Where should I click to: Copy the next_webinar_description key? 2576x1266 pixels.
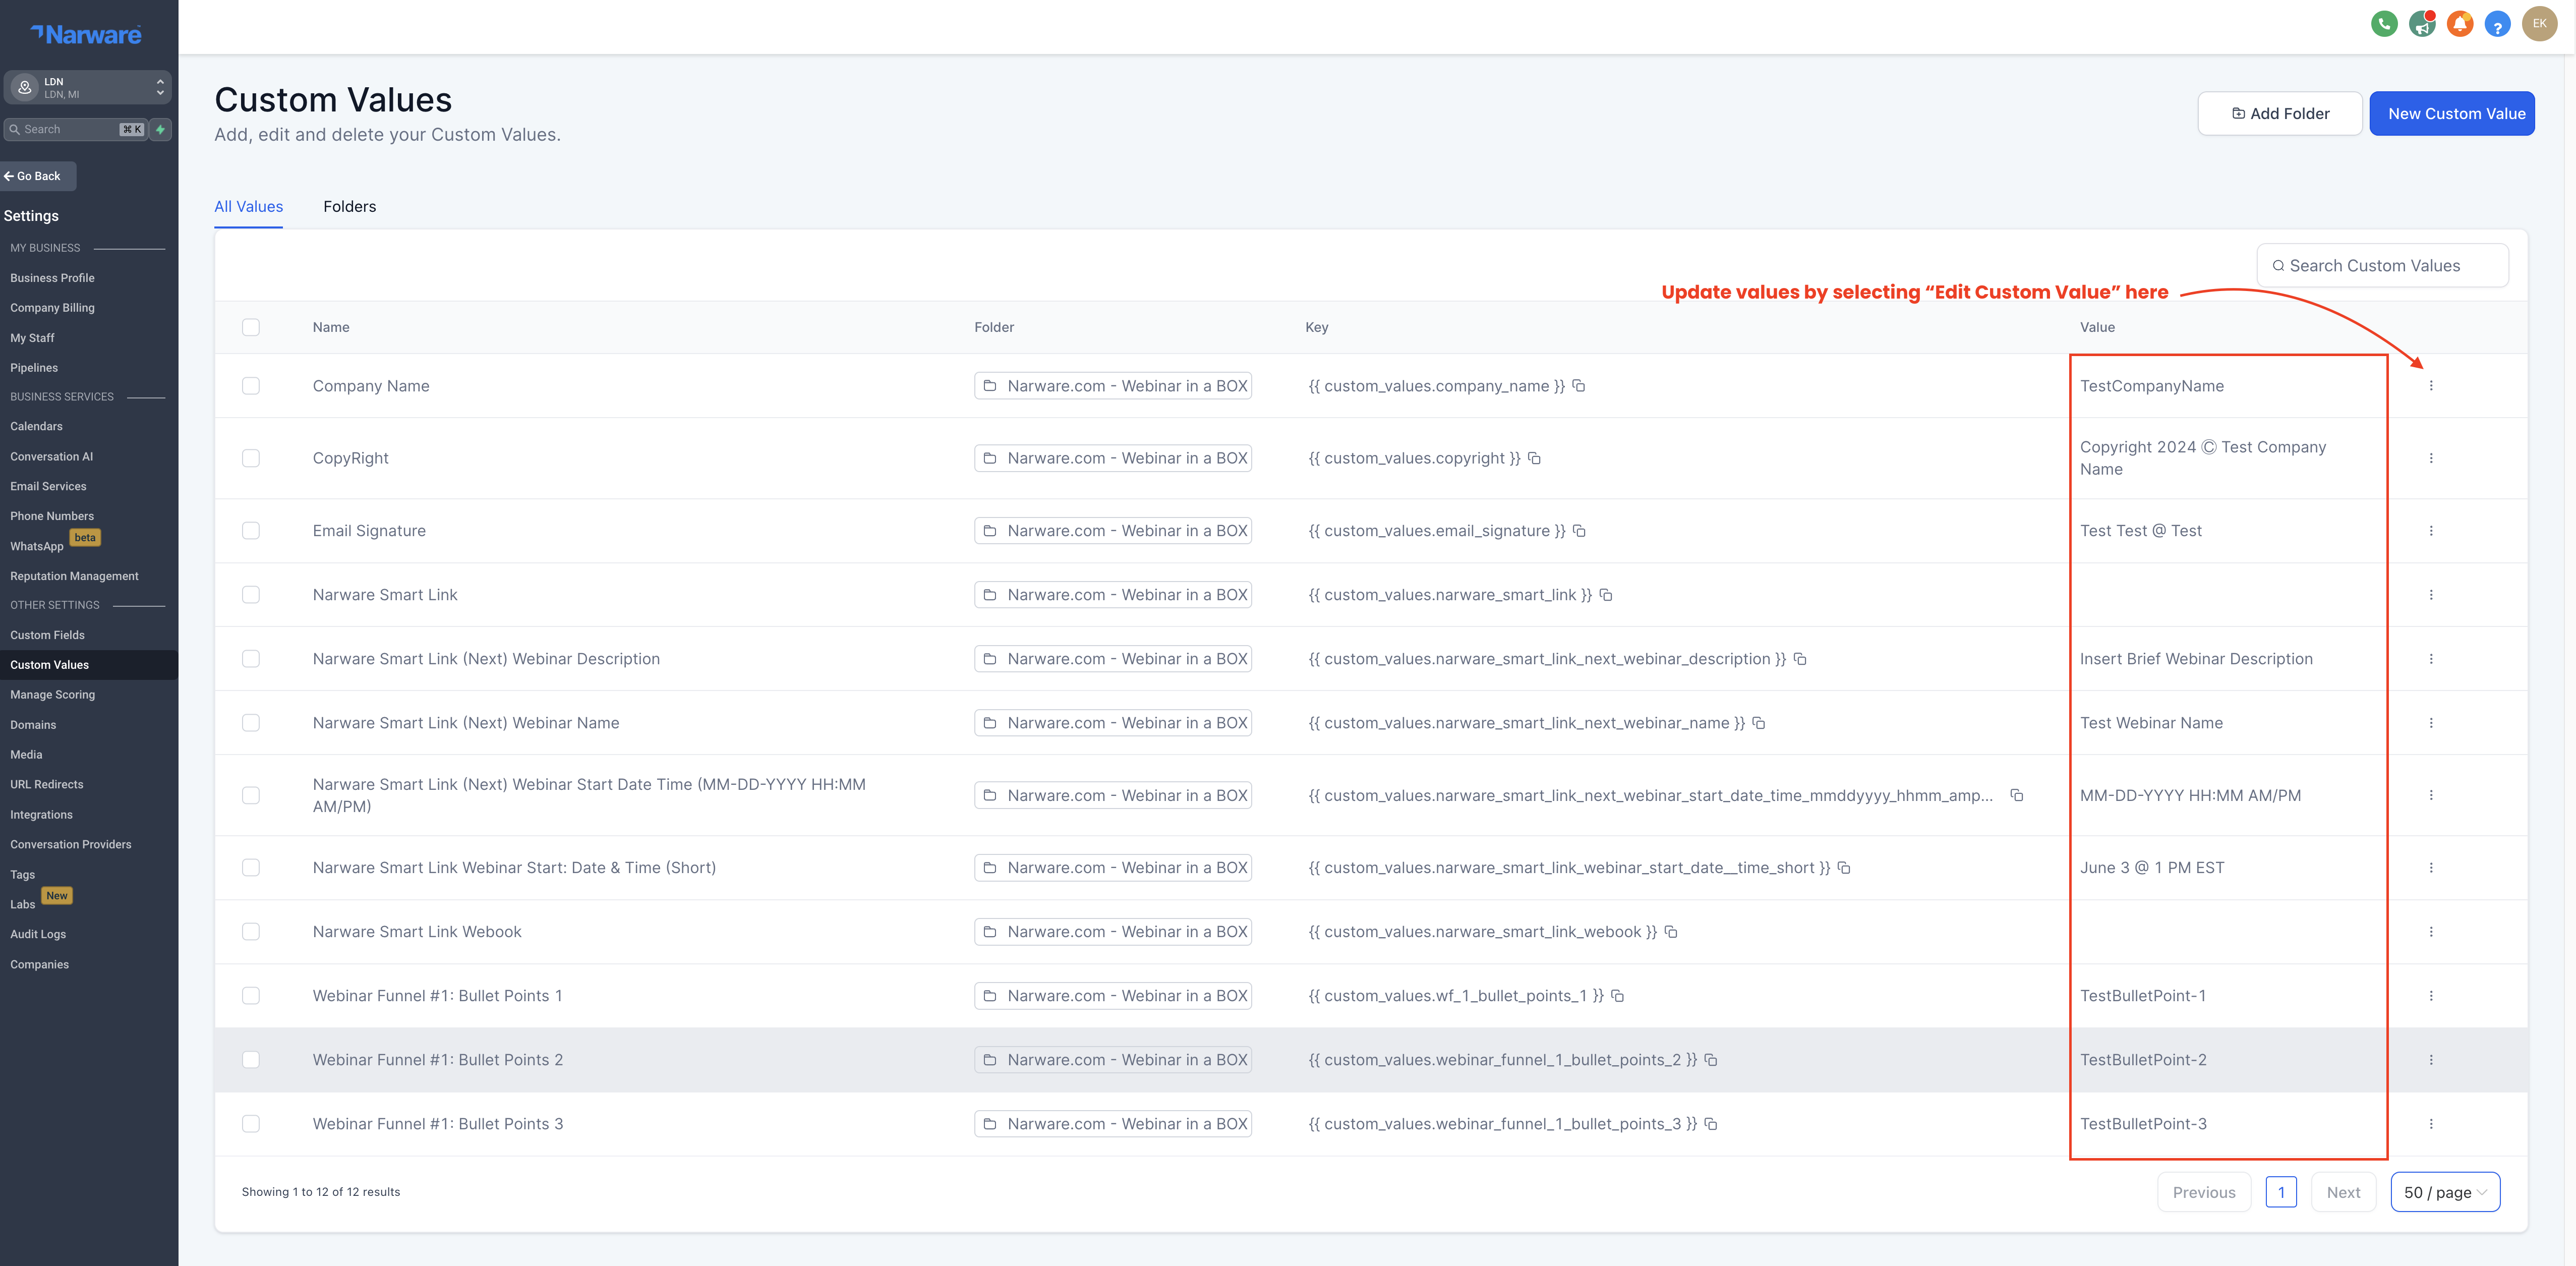coord(1799,659)
